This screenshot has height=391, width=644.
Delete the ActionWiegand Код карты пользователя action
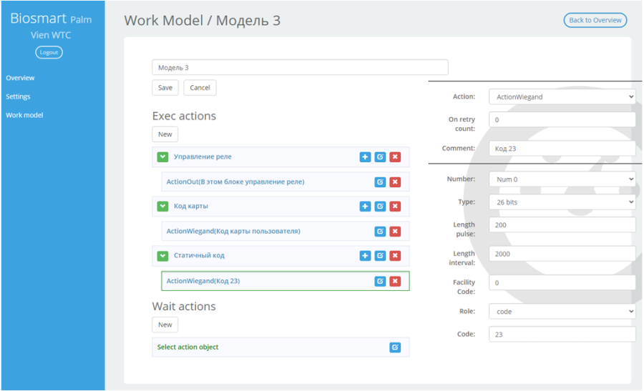click(395, 232)
